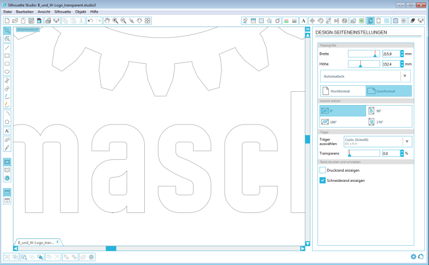Select the knife tool
The height and width of the screenshot is (265, 429).
pyautogui.click(x=7, y=148)
